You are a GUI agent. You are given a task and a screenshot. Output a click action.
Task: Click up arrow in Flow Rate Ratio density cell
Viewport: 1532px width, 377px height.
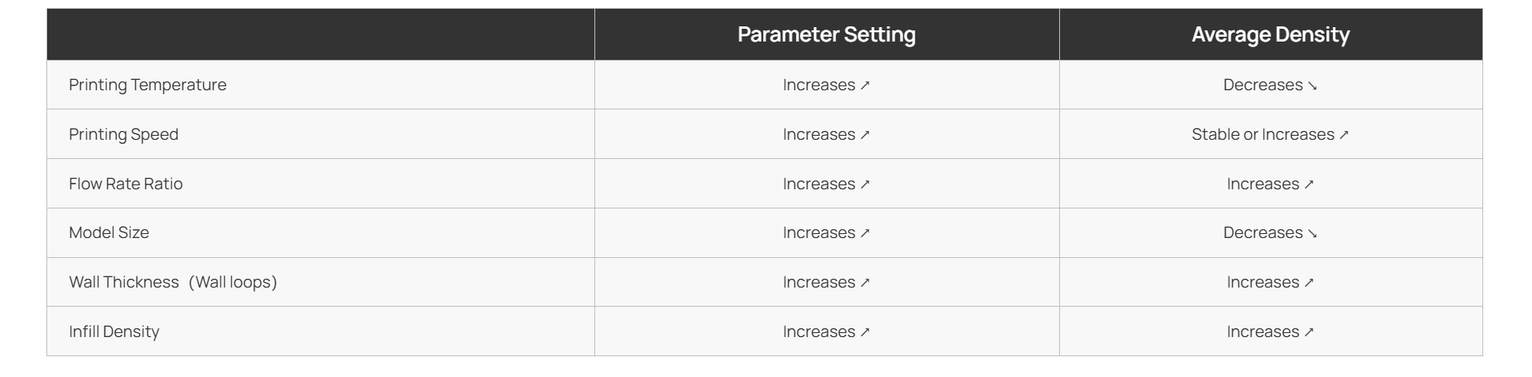pos(1309,185)
